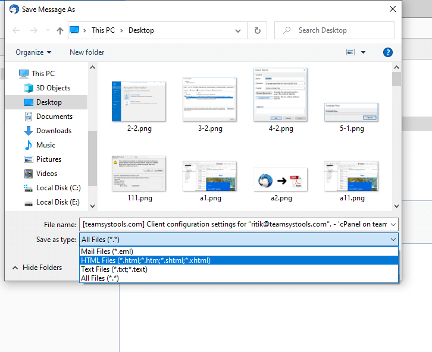
Task: Click the Music note icon
Action: 29,145
